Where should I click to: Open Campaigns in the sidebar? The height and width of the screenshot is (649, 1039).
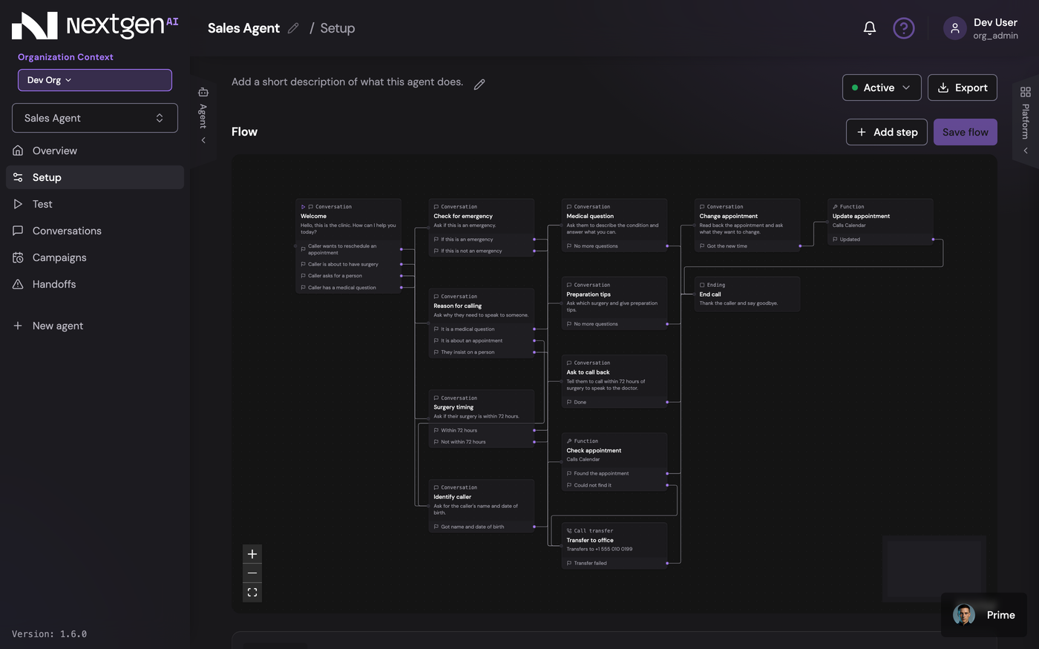click(x=95, y=257)
